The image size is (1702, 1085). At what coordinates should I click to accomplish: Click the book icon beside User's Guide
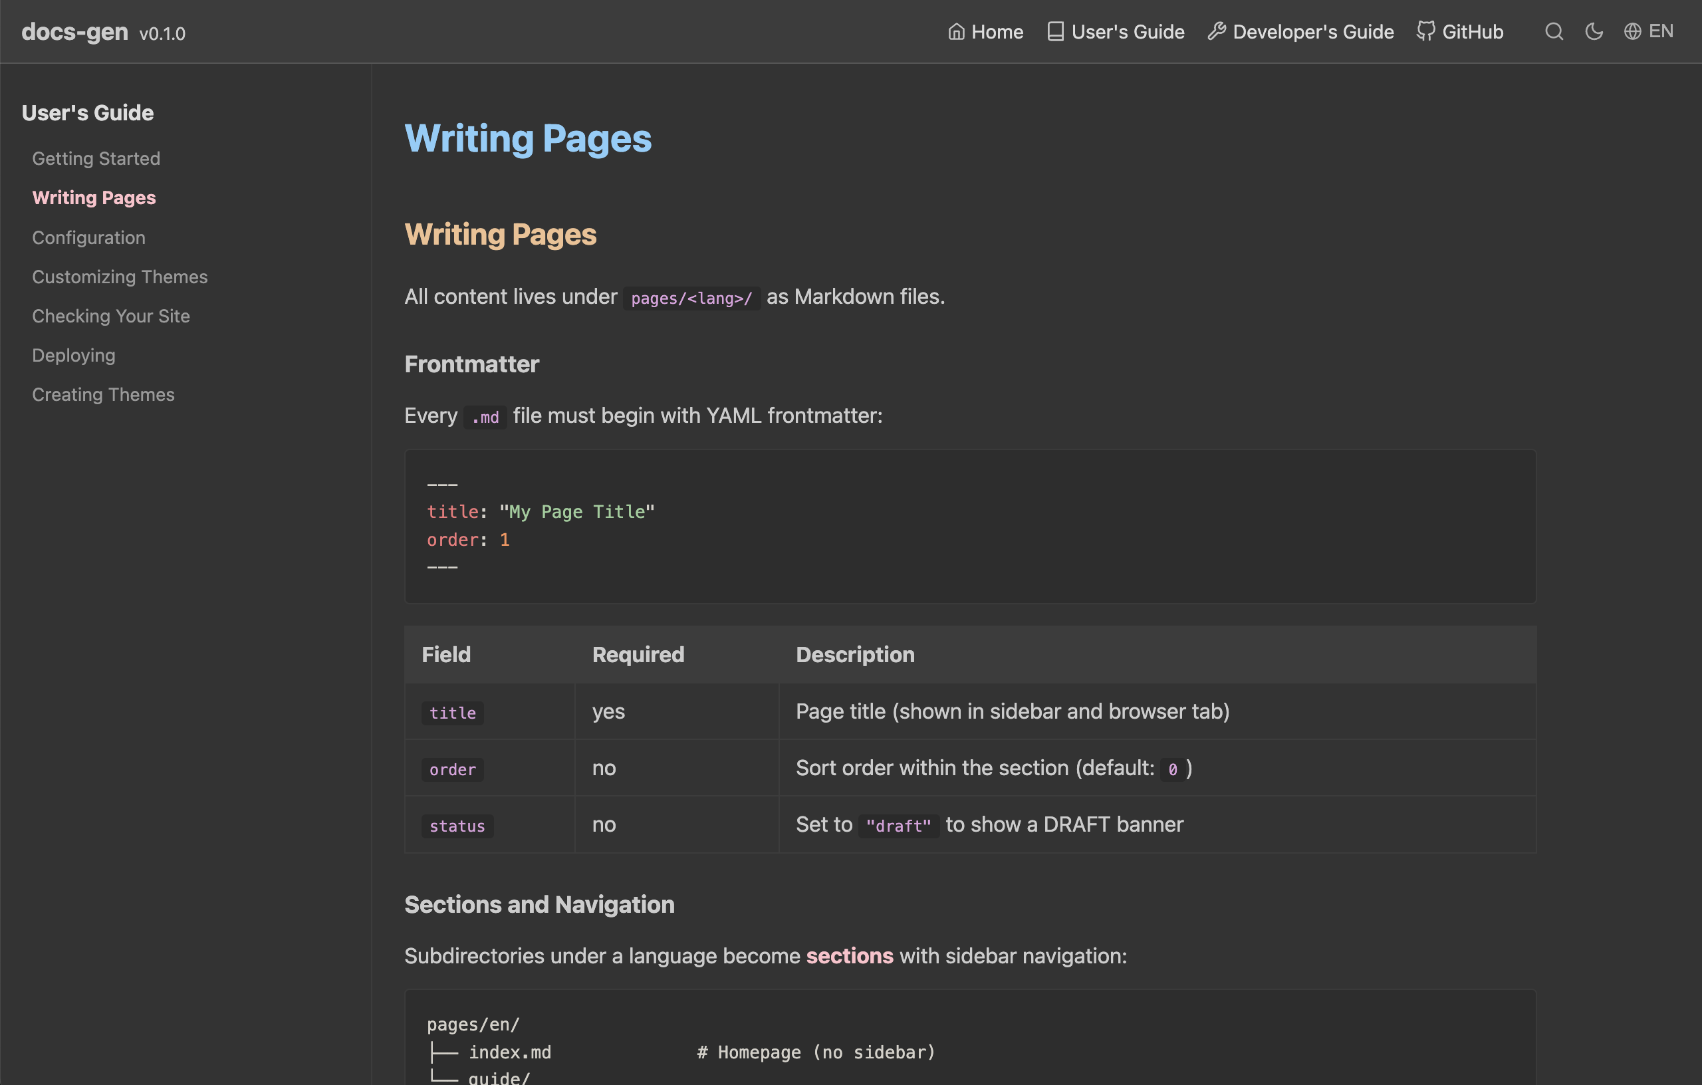(x=1054, y=31)
